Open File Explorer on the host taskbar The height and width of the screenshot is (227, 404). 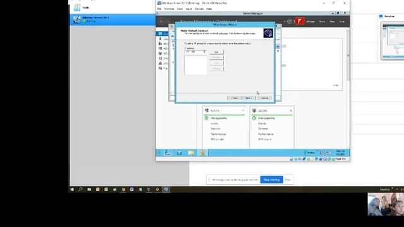(x=89, y=189)
